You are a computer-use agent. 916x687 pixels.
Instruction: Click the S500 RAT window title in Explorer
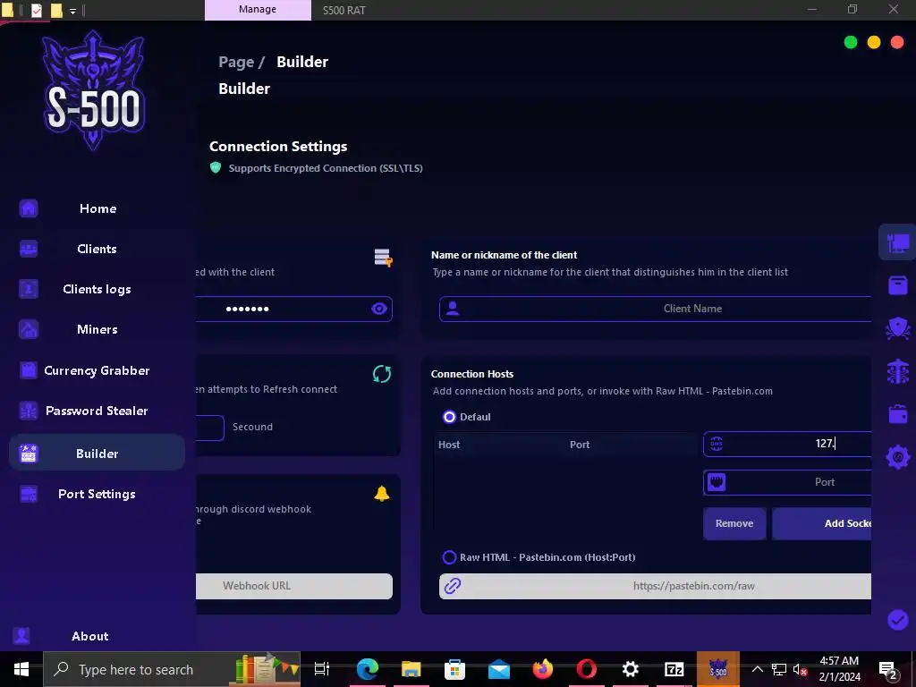(344, 11)
